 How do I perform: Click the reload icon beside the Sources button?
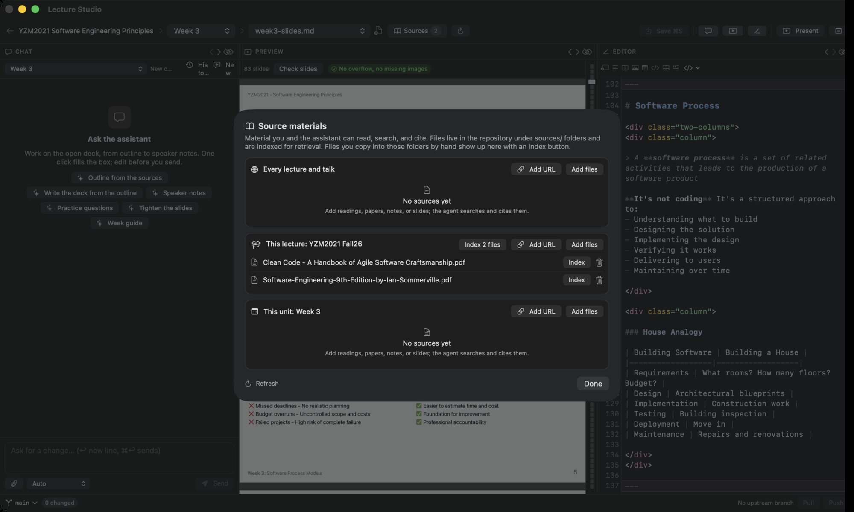460,31
